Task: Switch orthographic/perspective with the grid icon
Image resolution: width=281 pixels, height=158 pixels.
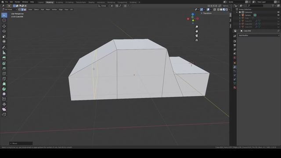Action: point(197,40)
